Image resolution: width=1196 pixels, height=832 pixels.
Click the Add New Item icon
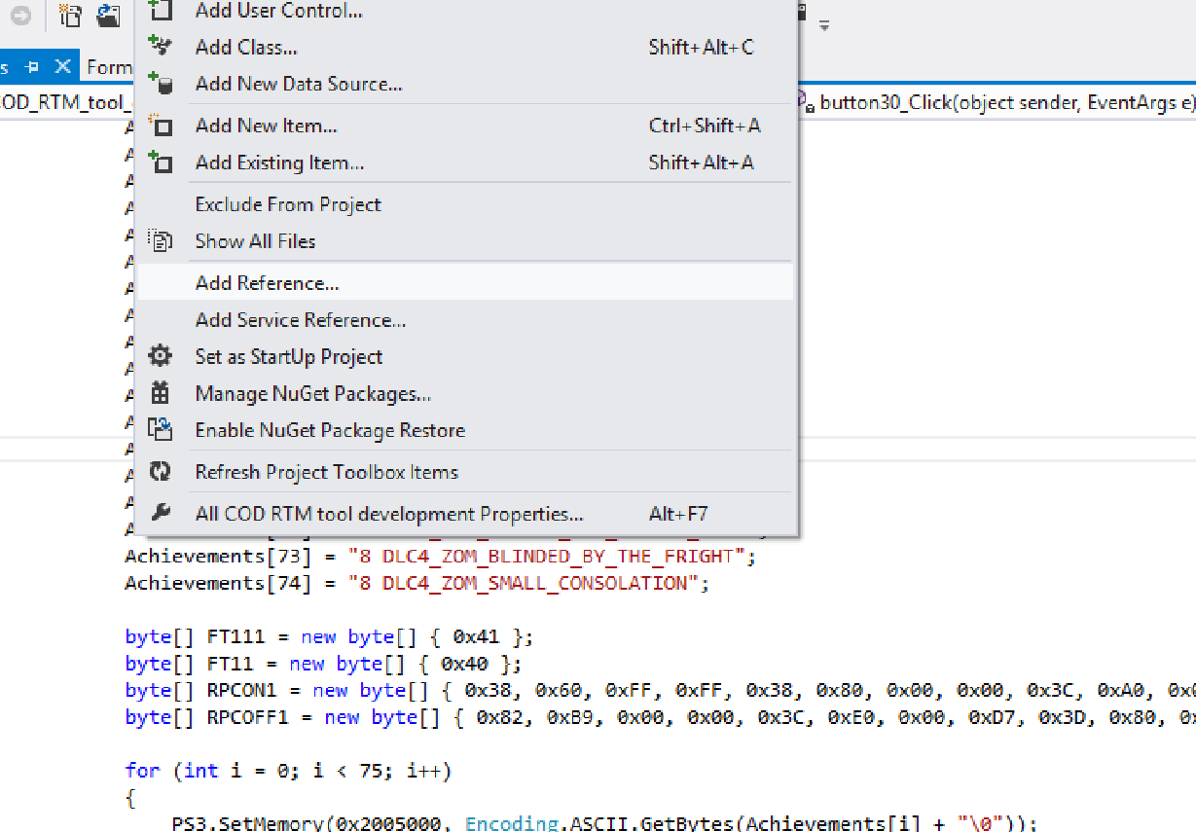(x=160, y=125)
